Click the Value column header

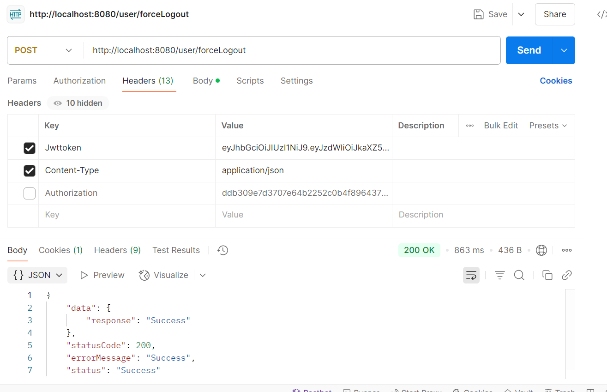(x=232, y=126)
